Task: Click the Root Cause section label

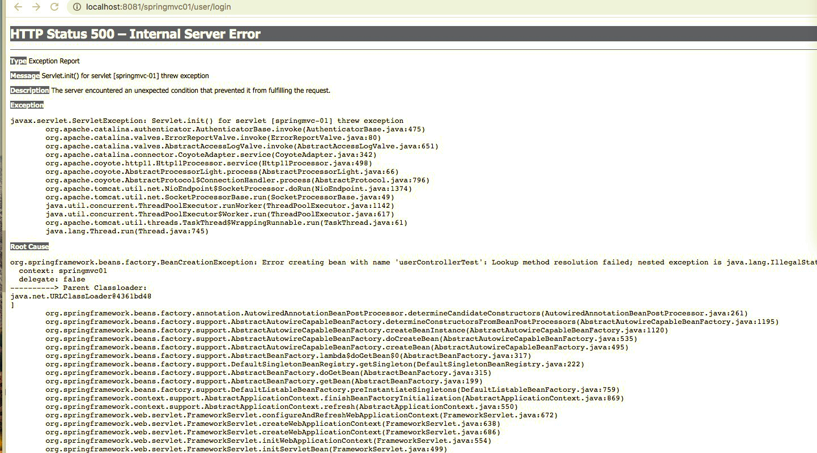Action: point(29,246)
